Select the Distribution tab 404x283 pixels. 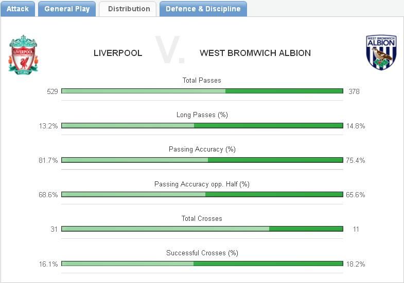[x=129, y=9]
